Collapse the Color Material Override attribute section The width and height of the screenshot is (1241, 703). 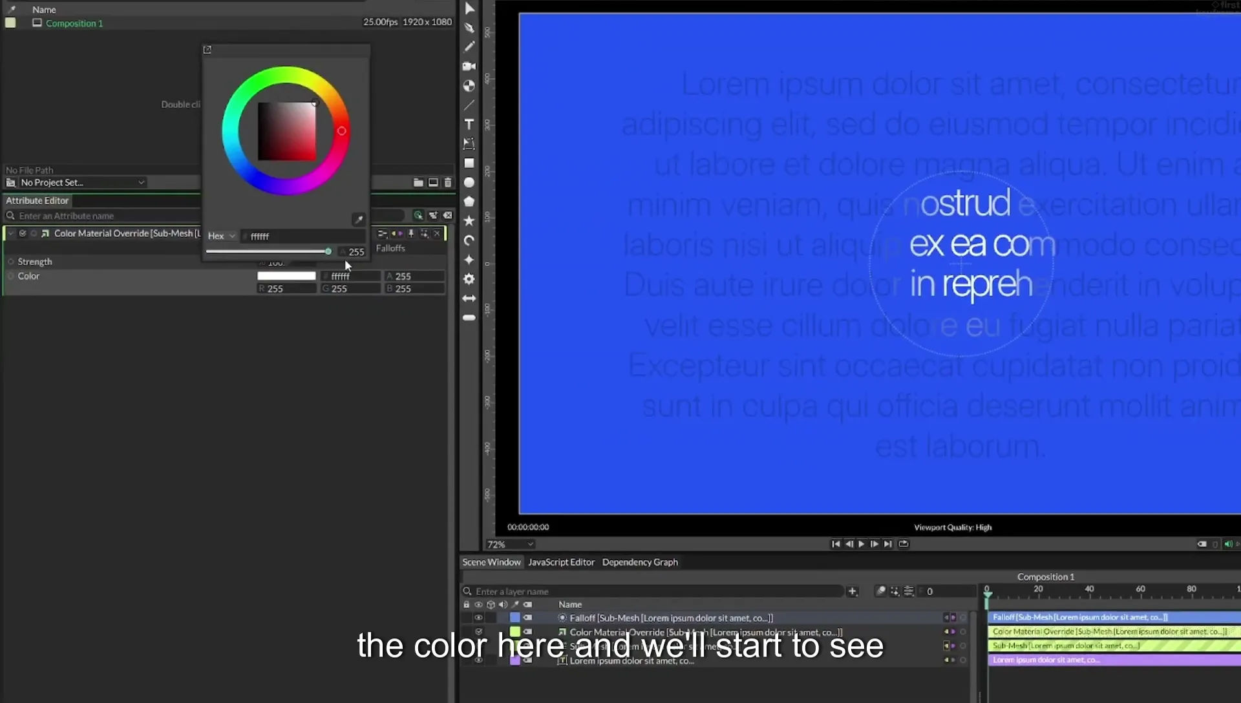10,233
